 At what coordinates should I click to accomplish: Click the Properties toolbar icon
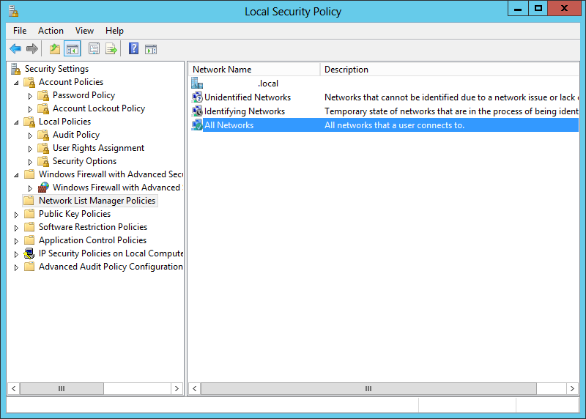(x=94, y=48)
